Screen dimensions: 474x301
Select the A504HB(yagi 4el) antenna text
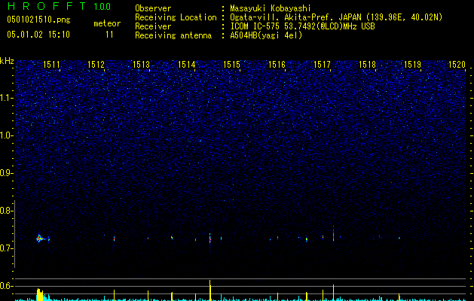266,35
